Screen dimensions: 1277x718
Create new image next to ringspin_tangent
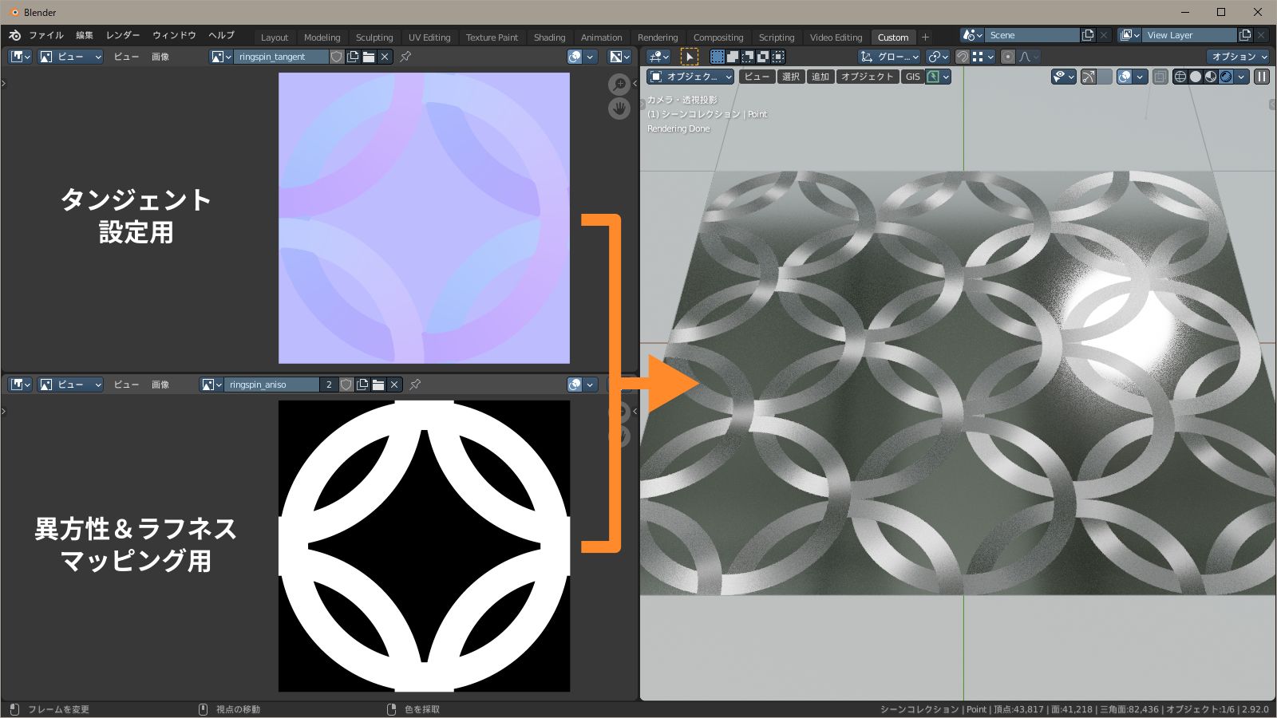pyautogui.click(x=353, y=57)
